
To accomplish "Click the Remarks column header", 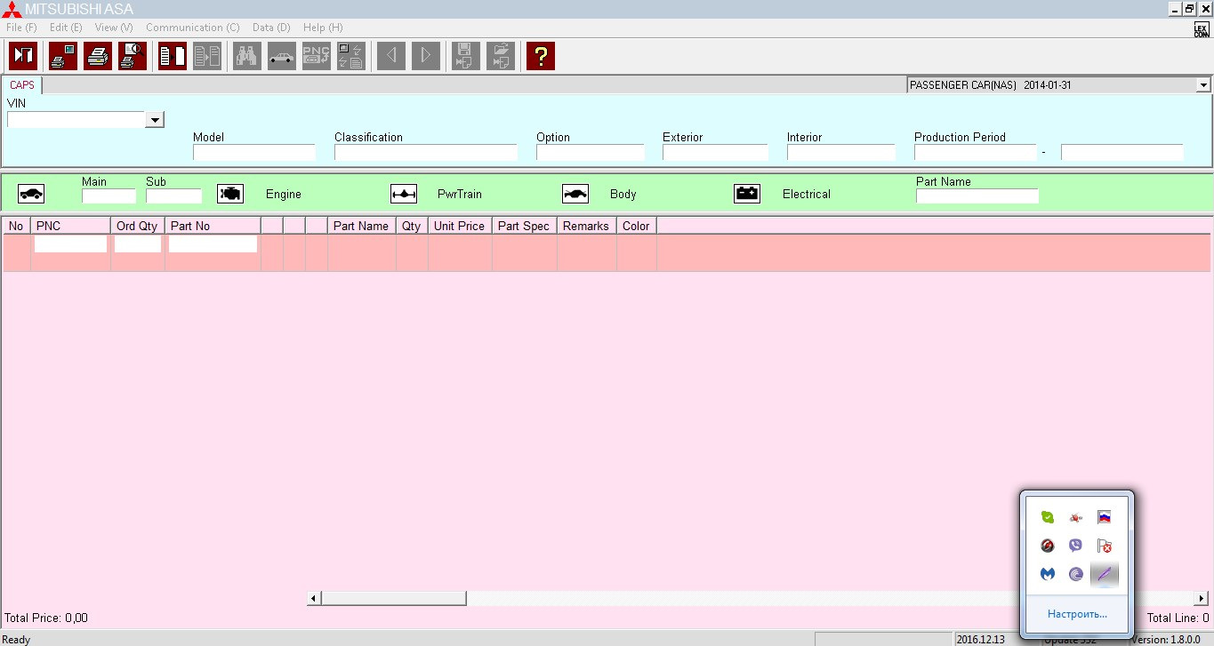I will click(586, 226).
